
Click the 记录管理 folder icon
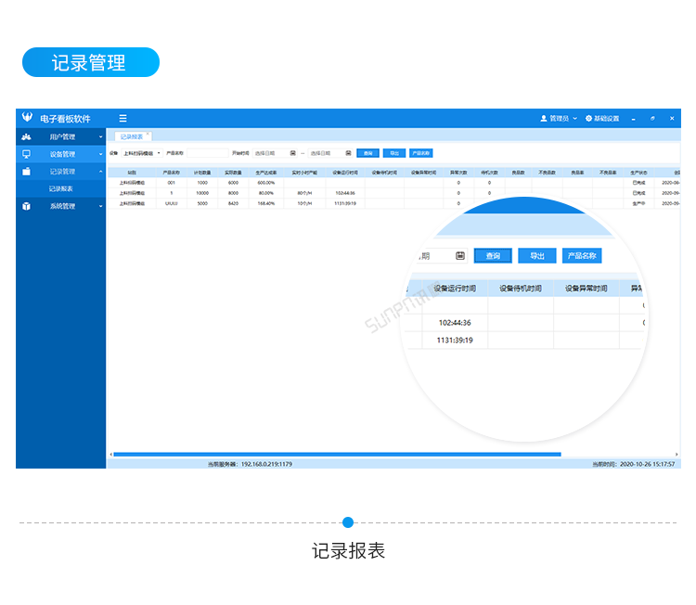tap(27, 172)
